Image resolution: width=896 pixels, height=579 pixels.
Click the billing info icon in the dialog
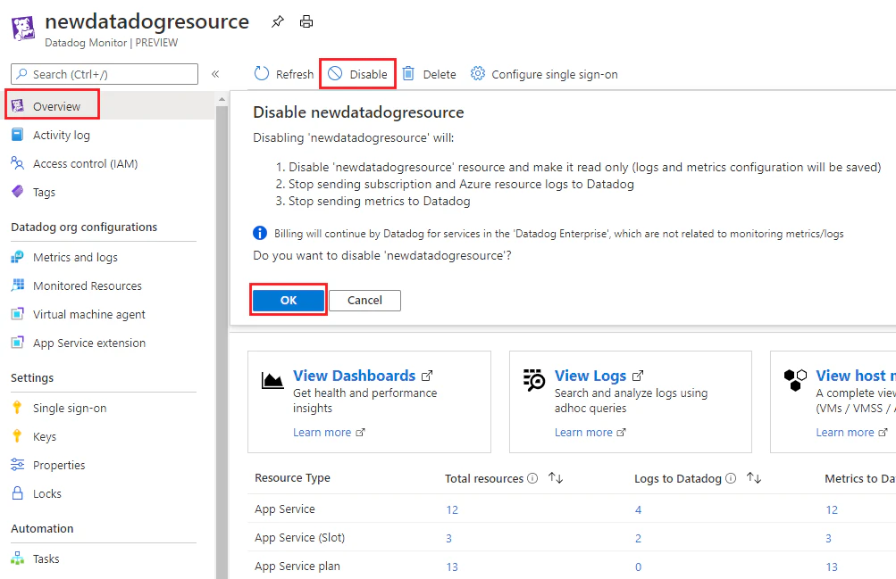pos(259,234)
